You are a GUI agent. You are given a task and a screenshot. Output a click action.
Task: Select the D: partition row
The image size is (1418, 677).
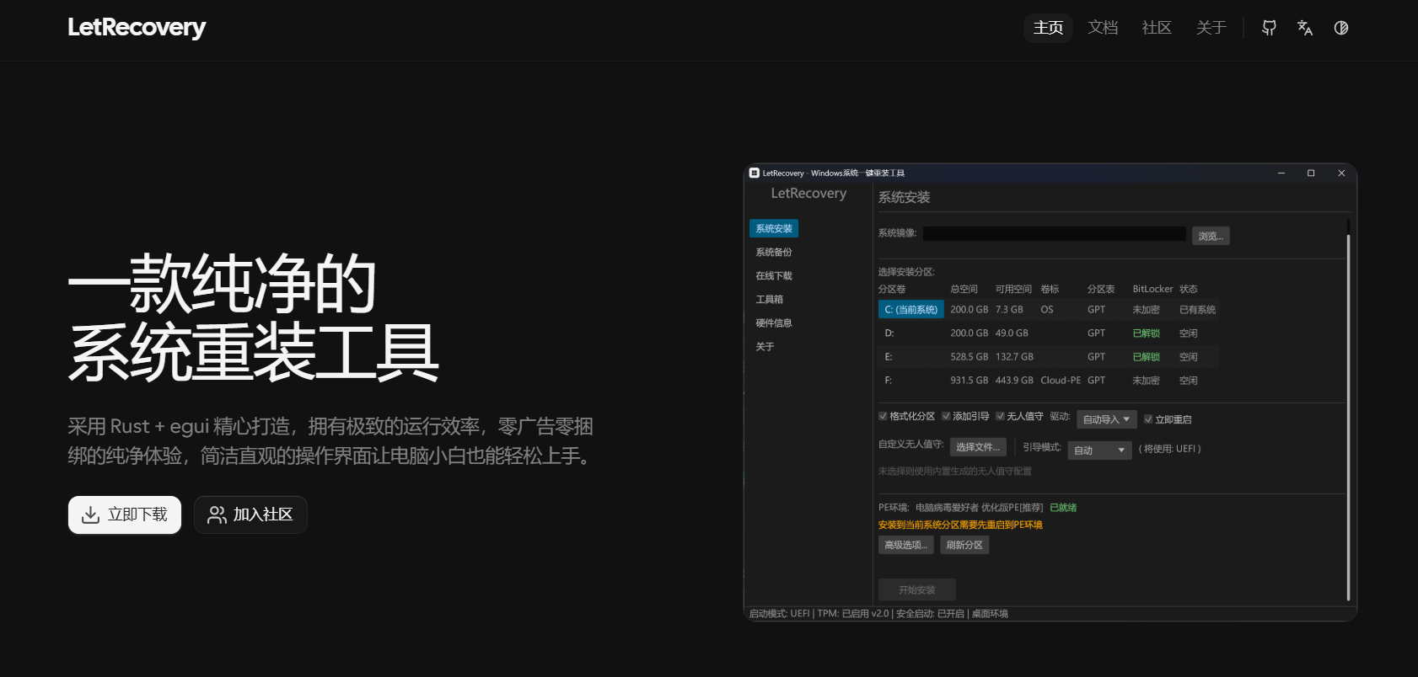pos(1049,333)
